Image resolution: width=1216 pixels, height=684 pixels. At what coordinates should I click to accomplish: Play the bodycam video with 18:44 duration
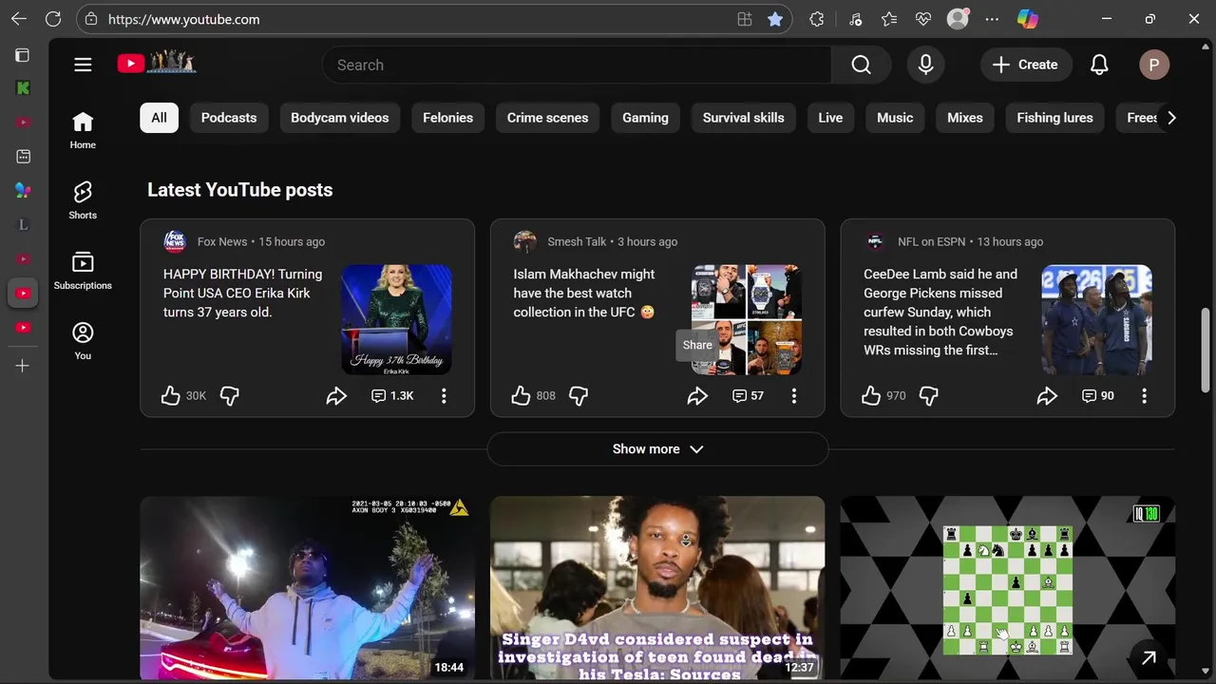click(307, 588)
